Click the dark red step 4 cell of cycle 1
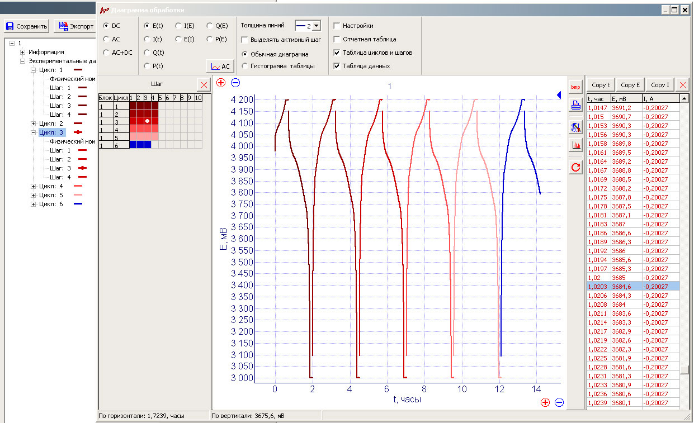Image resolution: width=694 pixels, height=423 pixels. tap(154, 106)
